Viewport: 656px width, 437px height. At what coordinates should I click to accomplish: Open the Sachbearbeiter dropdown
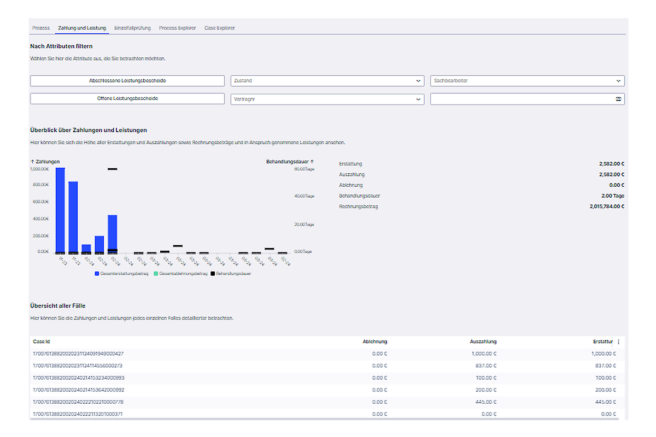[x=527, y=81]
